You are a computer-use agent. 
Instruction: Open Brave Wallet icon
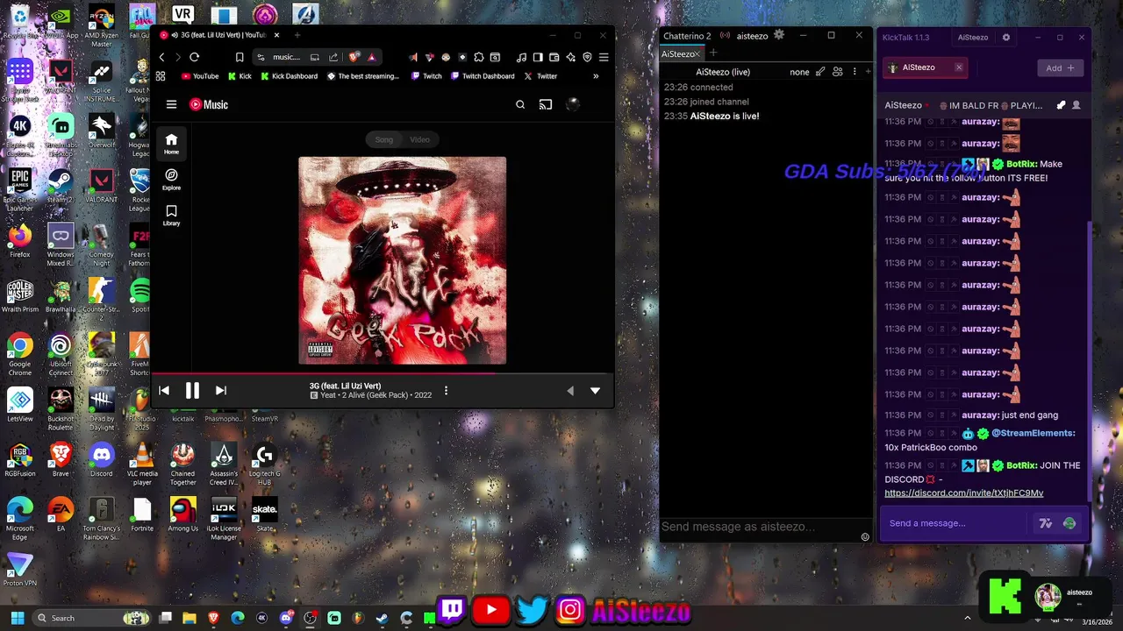point(554,57)
